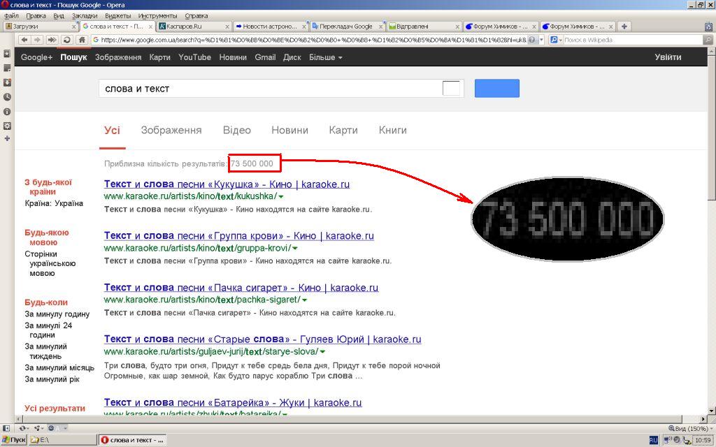The image size is (716, 447).
Task: Expand the Більше dropdown in Google bar
Action: click(x=326, y=57)
